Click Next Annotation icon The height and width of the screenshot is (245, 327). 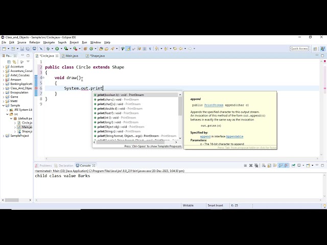point(156,49)
